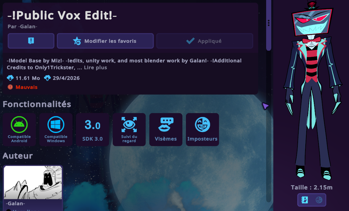
Task: Select the Imposteurs feature tile
Action: (202, 130)
